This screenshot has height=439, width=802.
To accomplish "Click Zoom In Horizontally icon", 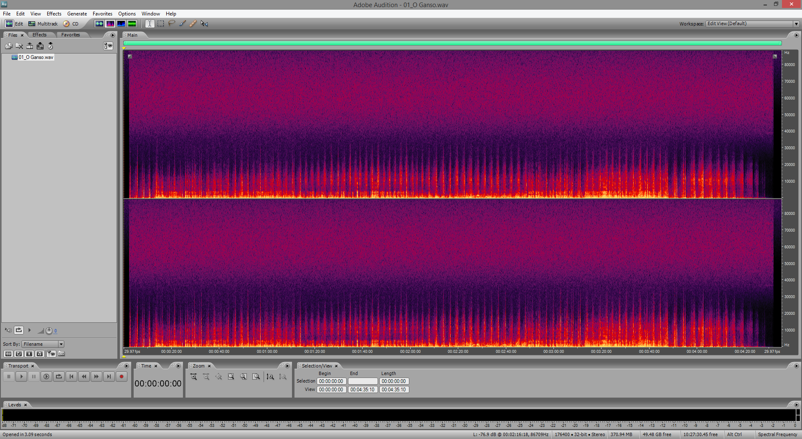I will pos(194,377).
